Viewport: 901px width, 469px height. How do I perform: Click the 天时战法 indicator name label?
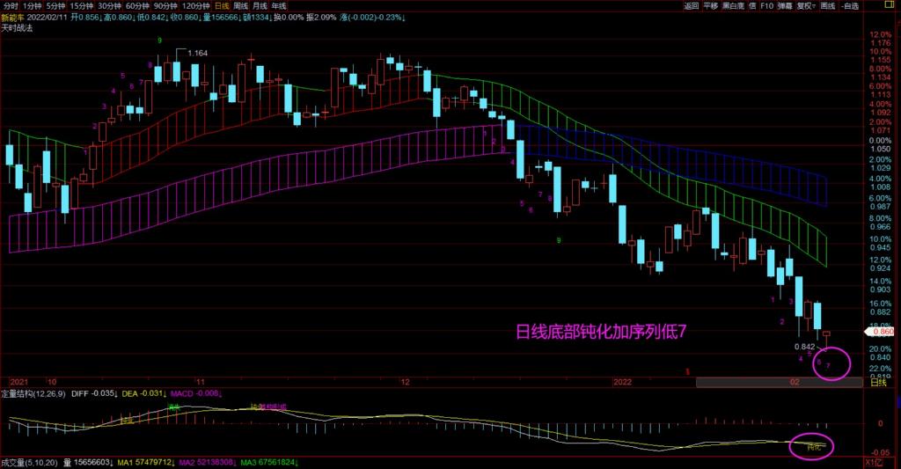tap(18, 28)
